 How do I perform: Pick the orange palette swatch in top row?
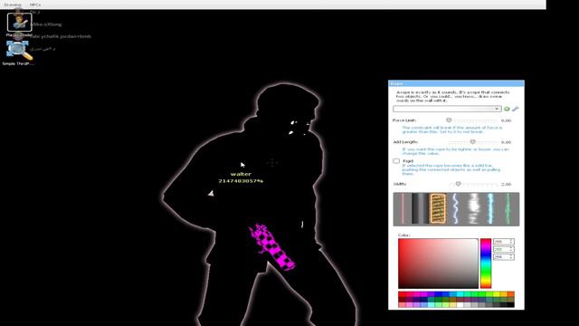point(511,294)
